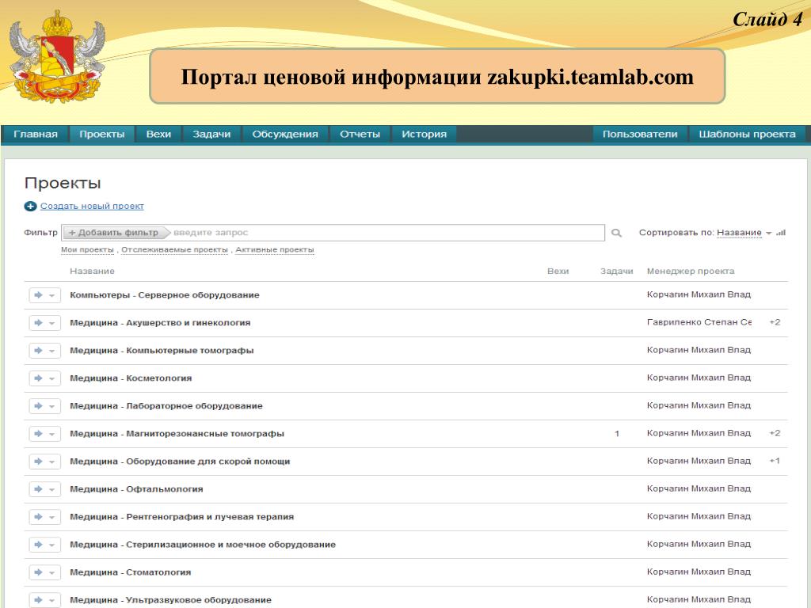Open project Медицина - Оборудование для скорой помощи

click(x=180, y=462)
